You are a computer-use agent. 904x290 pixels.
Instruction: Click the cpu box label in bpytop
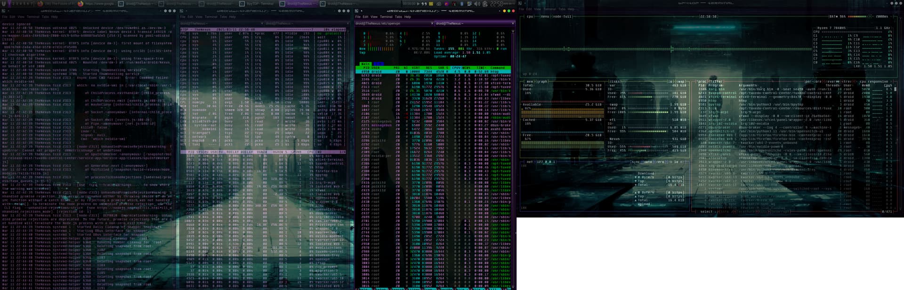tap(530, 16)
